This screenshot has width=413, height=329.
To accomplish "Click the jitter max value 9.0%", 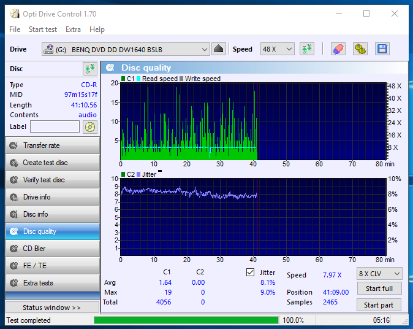I will [268, 292].
